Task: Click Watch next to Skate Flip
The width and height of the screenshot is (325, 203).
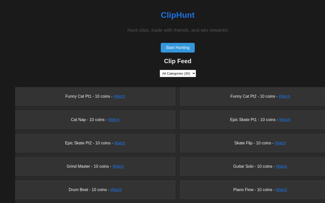Action: click(280, 143)
